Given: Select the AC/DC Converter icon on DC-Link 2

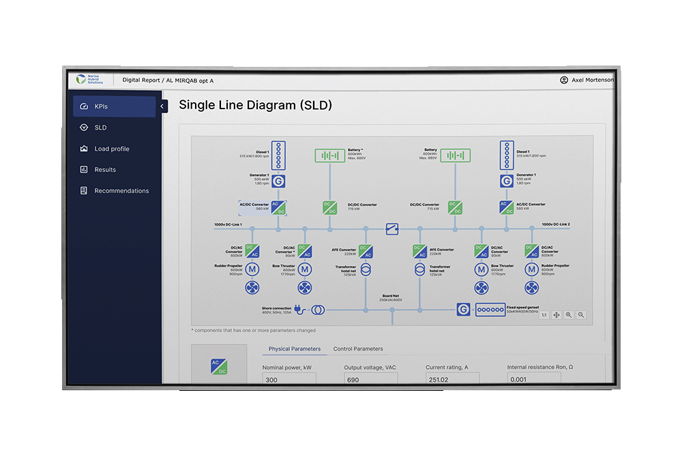Looking at the screenshot, I should click(507, 207).
